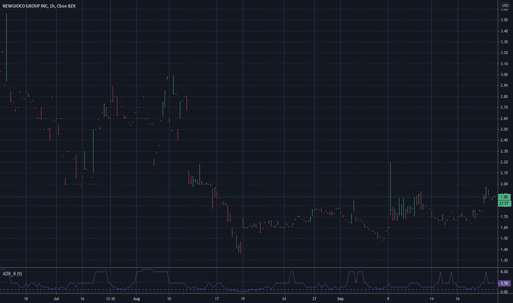The height and width of the screenshot is (303, 513).
Task: Click the 2.20 price axis label
Action: 504,162
